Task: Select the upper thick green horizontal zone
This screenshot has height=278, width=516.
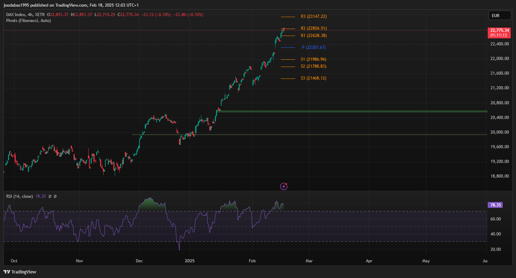Action: [349, 111]
